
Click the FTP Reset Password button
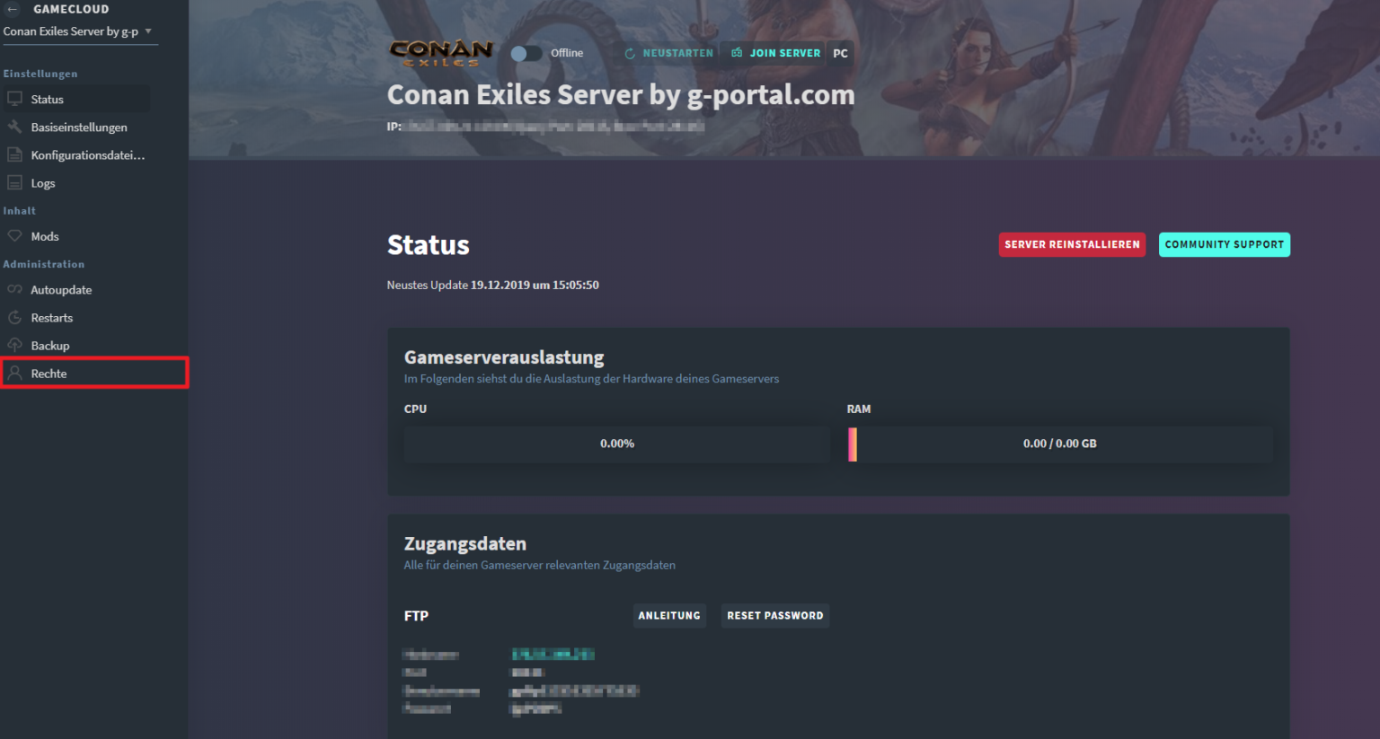tap(774, 615)
